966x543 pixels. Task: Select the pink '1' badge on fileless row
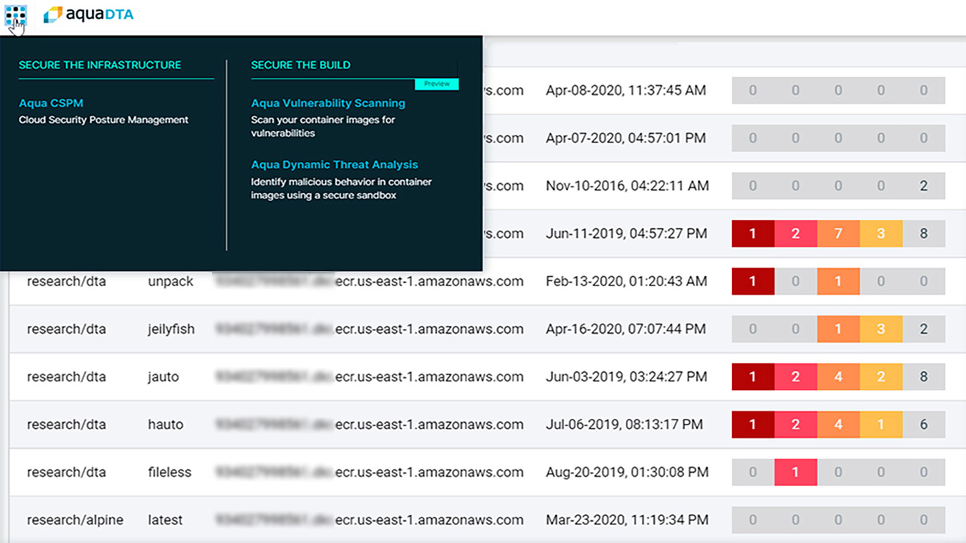[796, 472]
